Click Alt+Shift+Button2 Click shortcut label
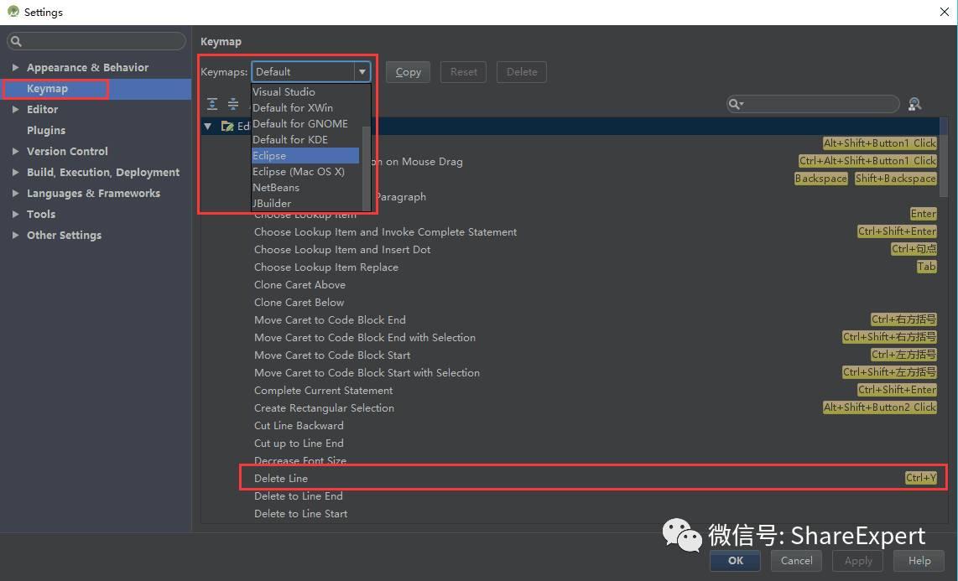Viewport: 958px width, 581px height. [880, 407]
